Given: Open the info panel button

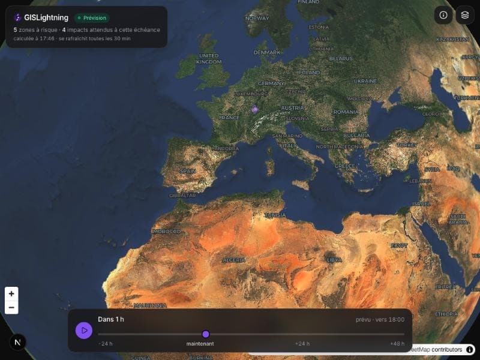Looking at the screenshot, I should click(x=443, y=15).
